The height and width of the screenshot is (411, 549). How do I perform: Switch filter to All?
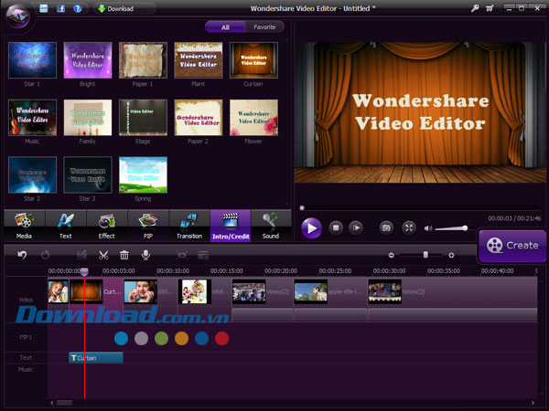tap(224, 27)
